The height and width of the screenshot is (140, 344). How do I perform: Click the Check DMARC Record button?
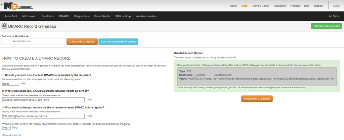click(x=82, y=42)
